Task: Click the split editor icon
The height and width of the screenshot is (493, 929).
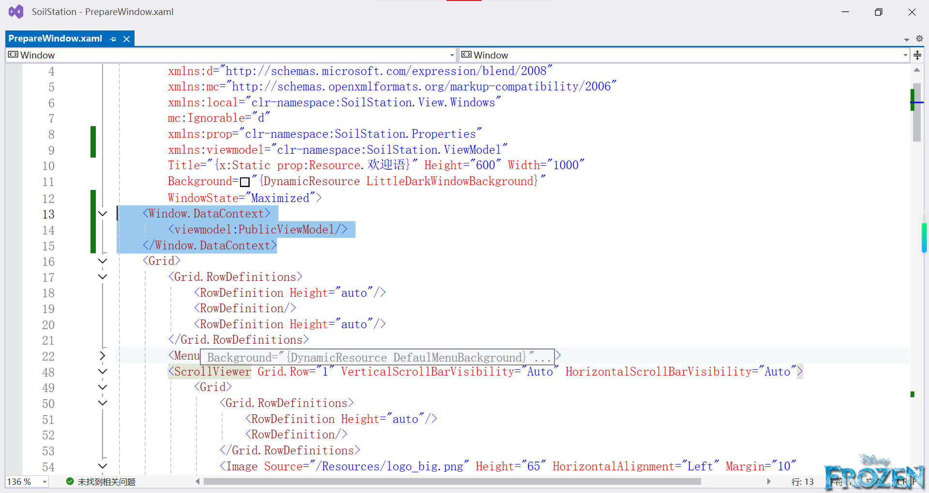Action: [x=917, y=55]
